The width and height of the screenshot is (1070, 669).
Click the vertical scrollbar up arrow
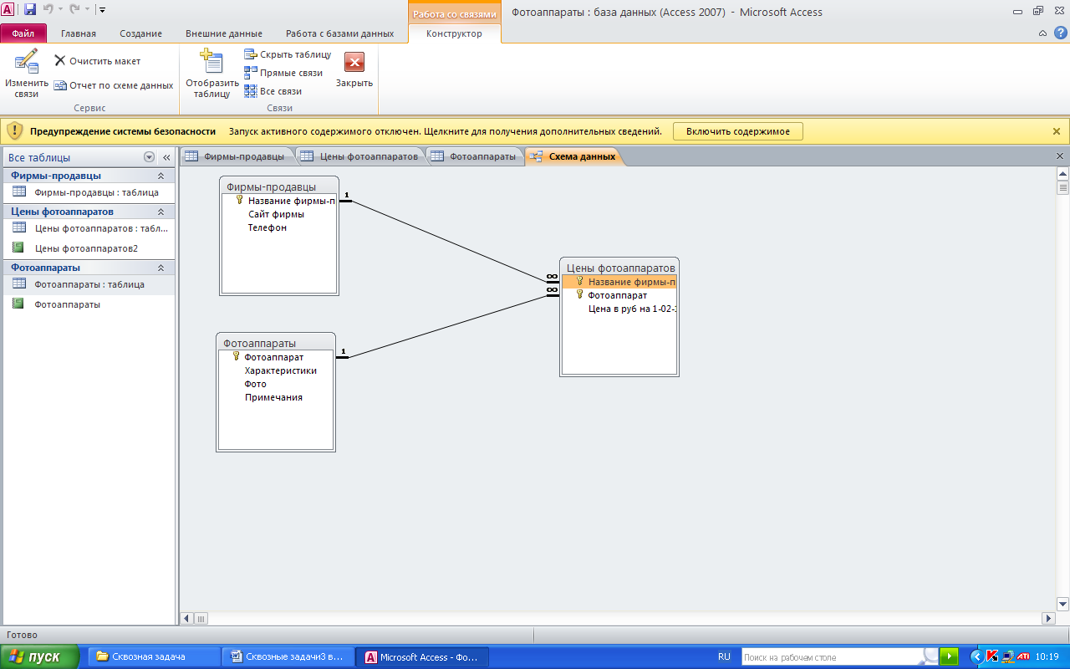(x=1062, y=174)
